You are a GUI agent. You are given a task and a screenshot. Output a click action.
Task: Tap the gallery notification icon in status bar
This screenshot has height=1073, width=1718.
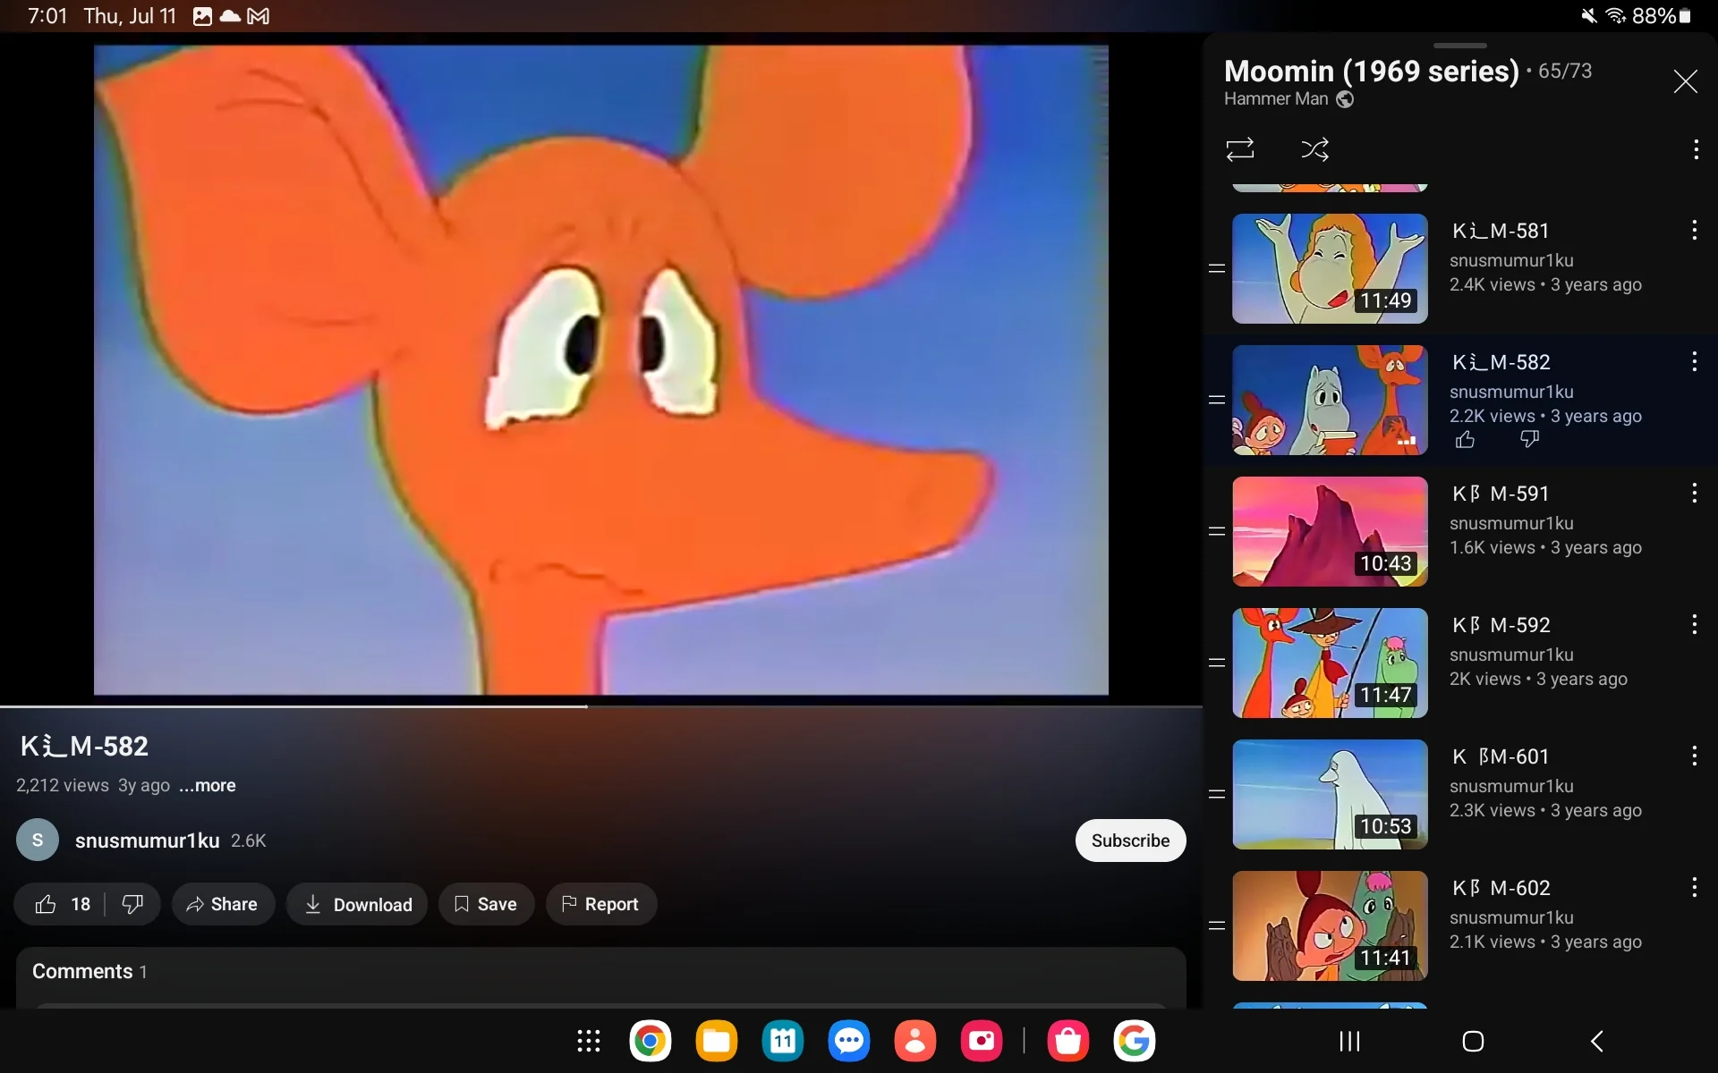point(203,16)
